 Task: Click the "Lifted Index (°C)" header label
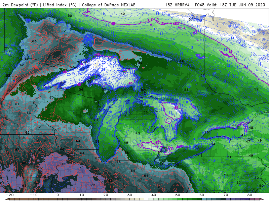coord(60,5)
